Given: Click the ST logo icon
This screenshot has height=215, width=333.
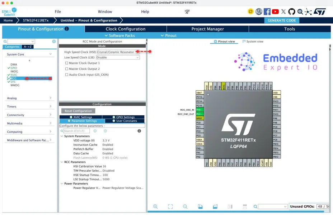Looking at the screenshot, I should pos(320,11).
